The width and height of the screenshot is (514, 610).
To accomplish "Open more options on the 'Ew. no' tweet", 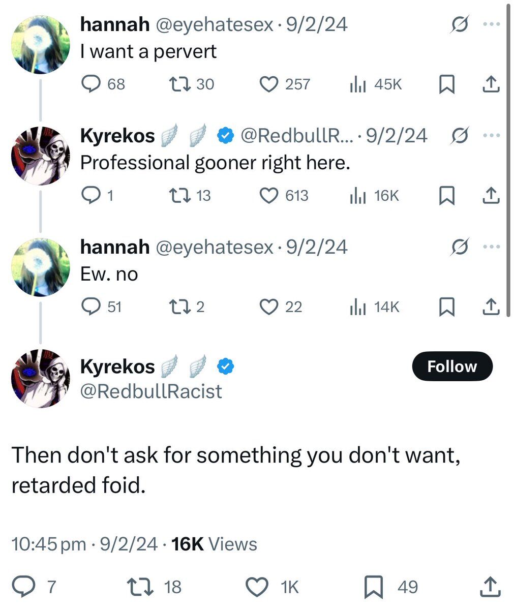I will (492, 247).
